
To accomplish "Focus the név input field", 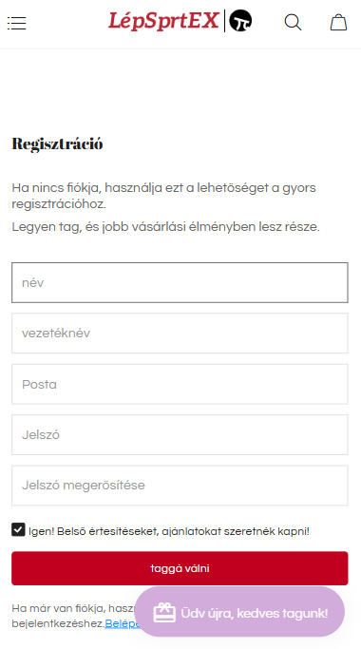I will click(180, 283).
